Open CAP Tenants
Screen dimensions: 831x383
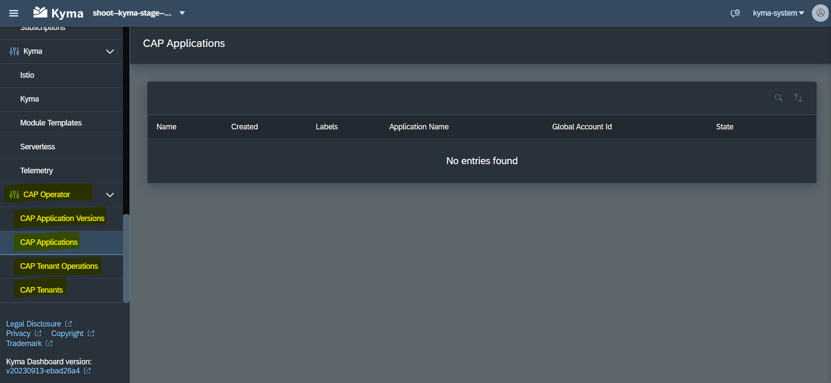[x=61, y=290]
